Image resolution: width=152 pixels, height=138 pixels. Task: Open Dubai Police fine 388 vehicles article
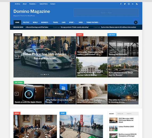click(45, 56)
